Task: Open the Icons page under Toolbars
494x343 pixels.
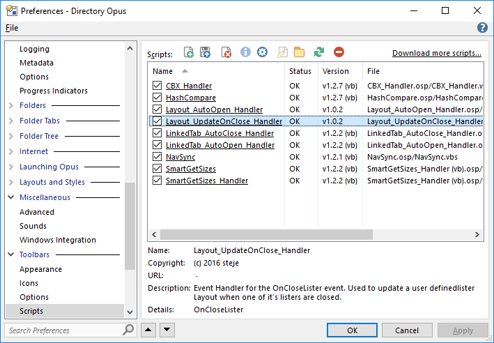Action: pyautogui.click(x=29, y=283)
